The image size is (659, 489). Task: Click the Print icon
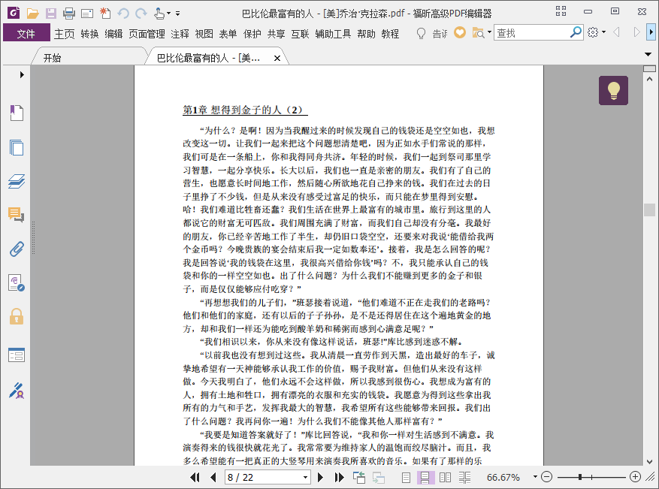click(69, 14)
